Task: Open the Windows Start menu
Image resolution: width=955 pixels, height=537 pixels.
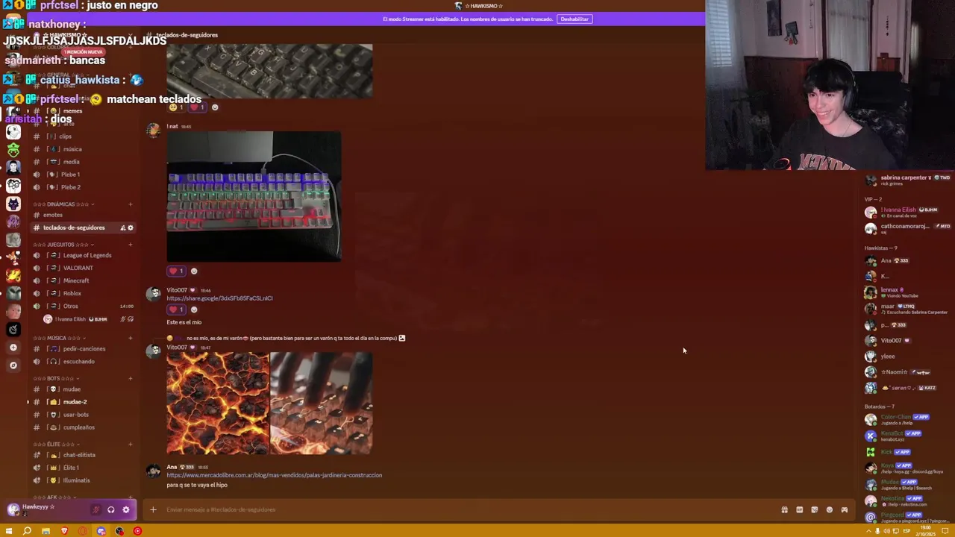Action: coord(9,531)
